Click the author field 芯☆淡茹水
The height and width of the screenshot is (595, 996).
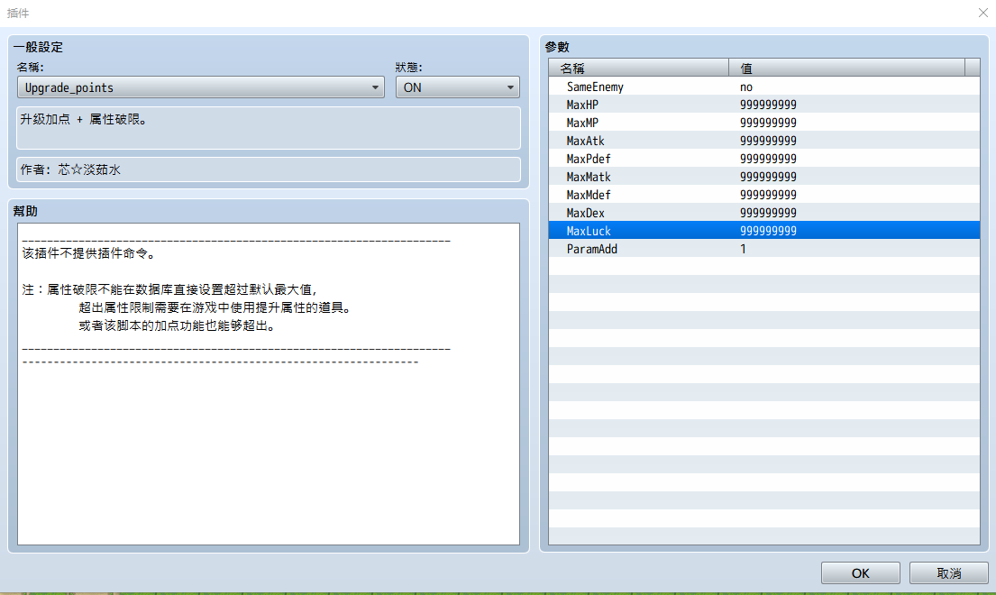coord(268,169)
